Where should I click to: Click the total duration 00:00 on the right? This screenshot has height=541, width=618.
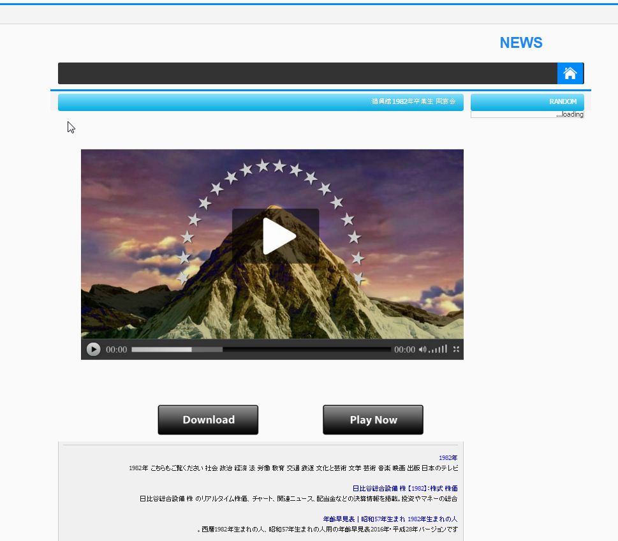tap(404, 350)
